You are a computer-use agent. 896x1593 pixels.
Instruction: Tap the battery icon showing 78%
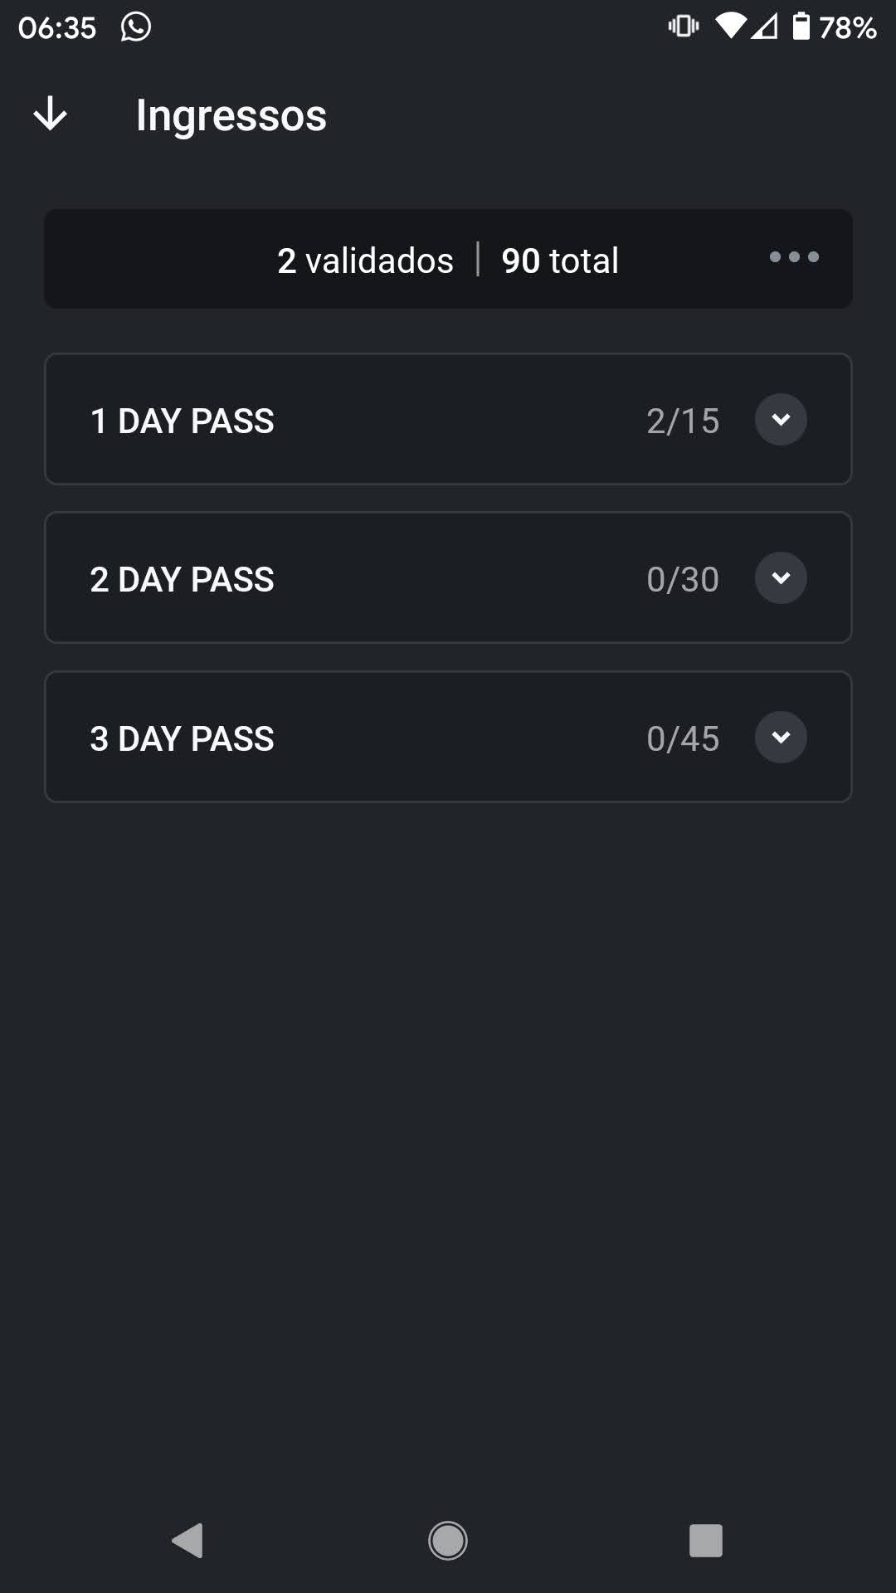pos(801,27)
